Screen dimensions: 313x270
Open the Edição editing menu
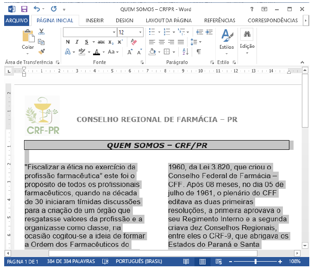[x=247, y=42]
